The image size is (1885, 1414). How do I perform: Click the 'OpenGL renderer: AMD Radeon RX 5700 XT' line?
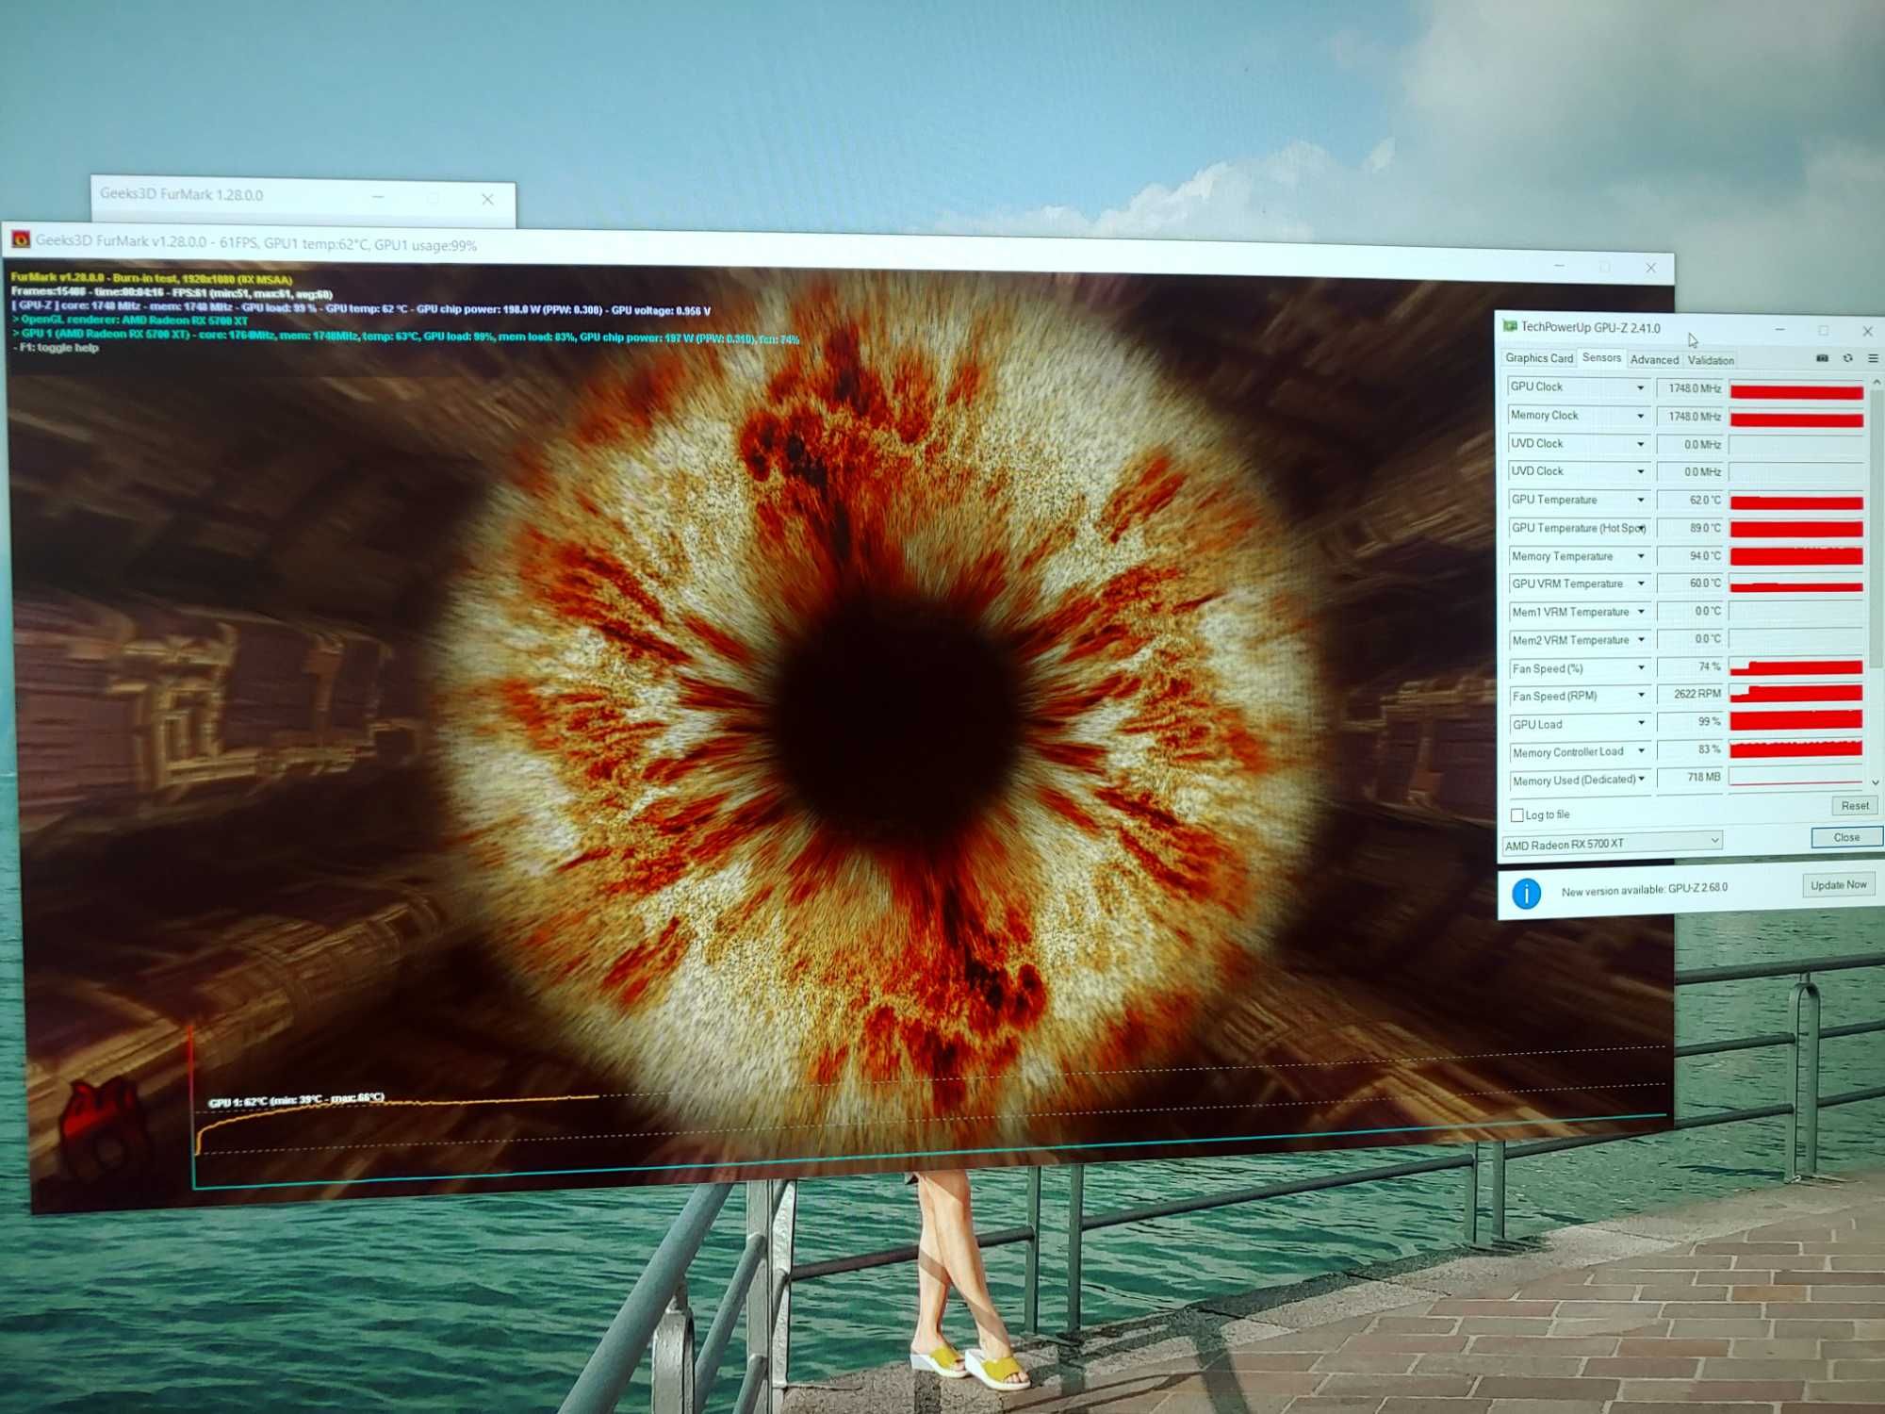130,321
